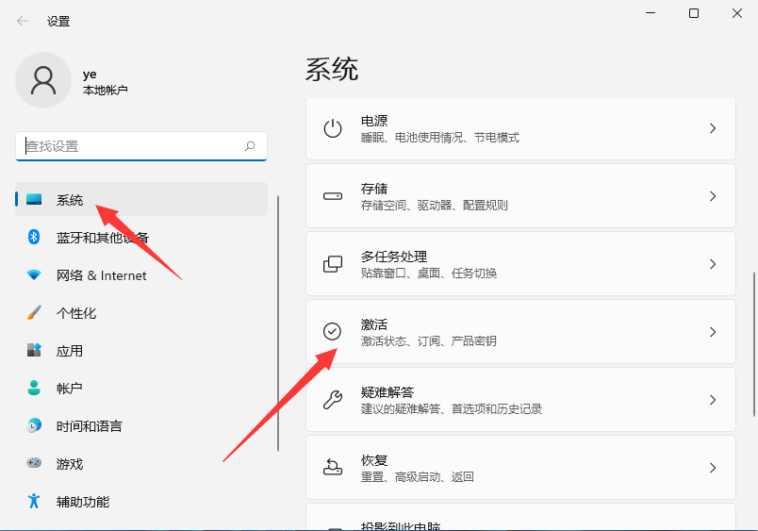
Task: Click the 游戏 gamepad icon
Action: [34, 463]
